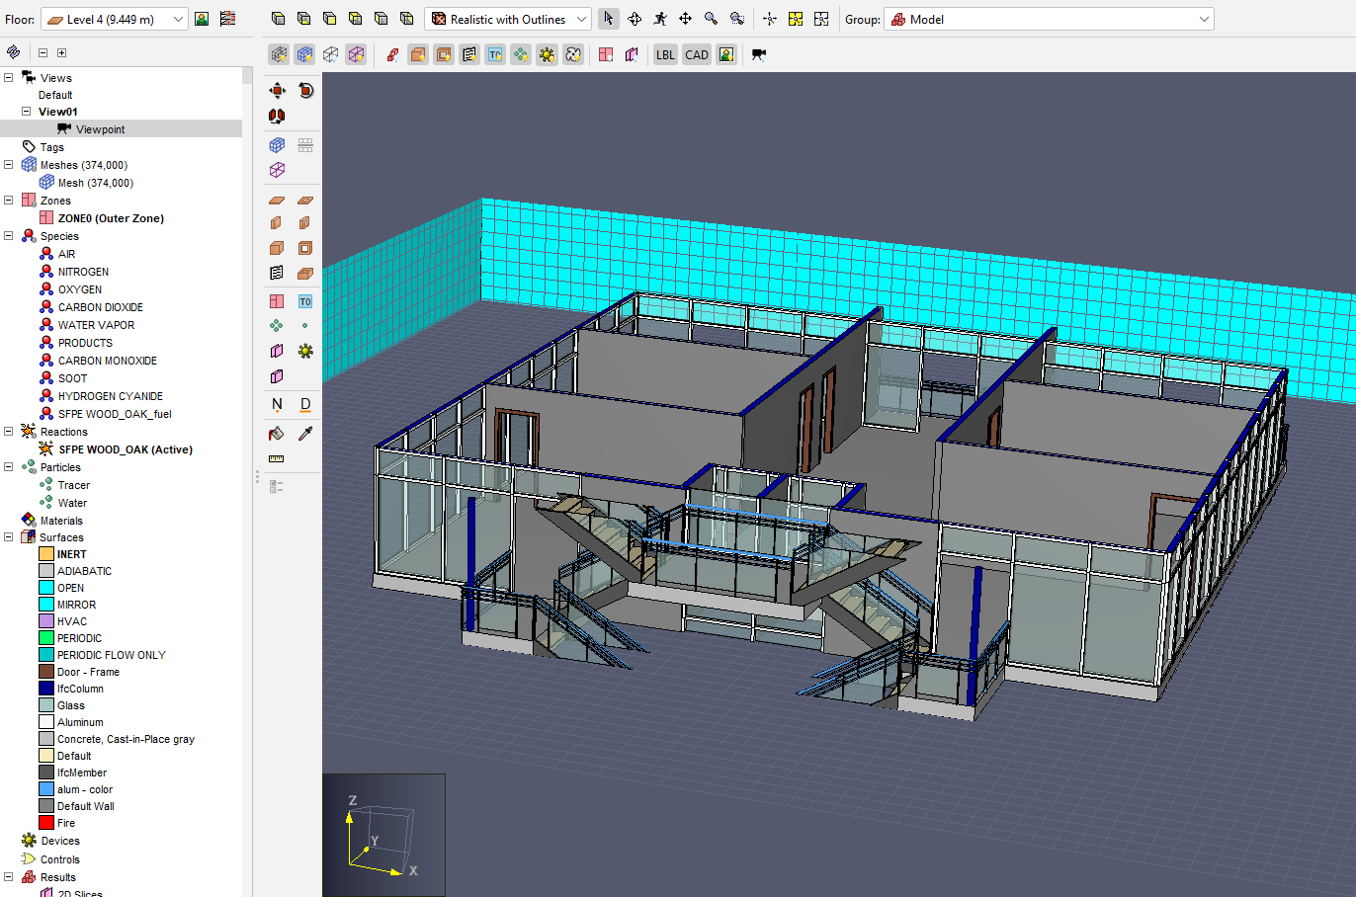Click the paint bucket tool

[x=277, y=434]
